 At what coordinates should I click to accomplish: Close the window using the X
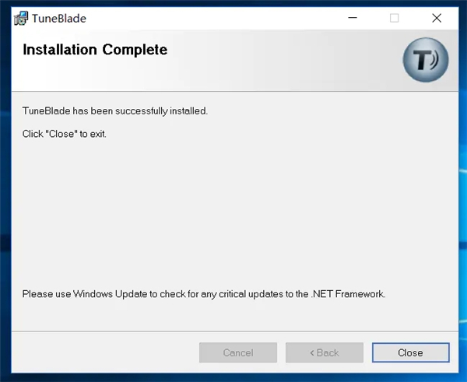[x=437, y=18]
